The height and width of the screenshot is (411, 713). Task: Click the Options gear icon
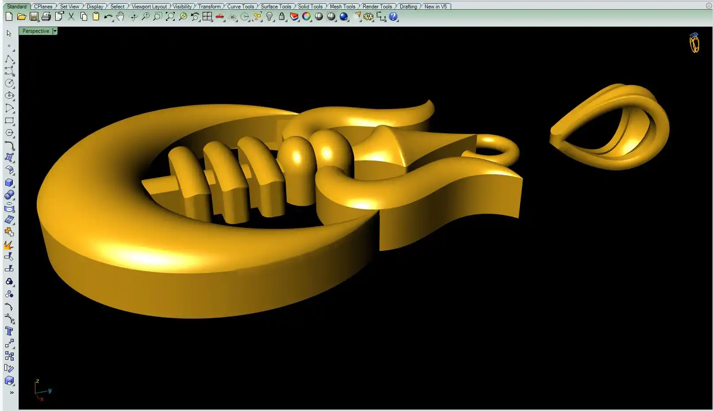[368, 17]
